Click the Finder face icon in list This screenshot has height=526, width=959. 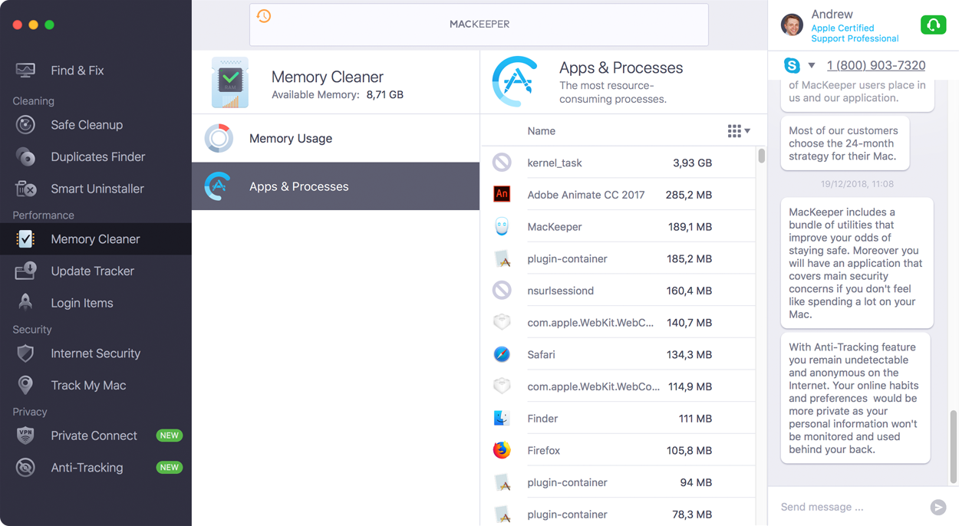(x=502, y=419)
